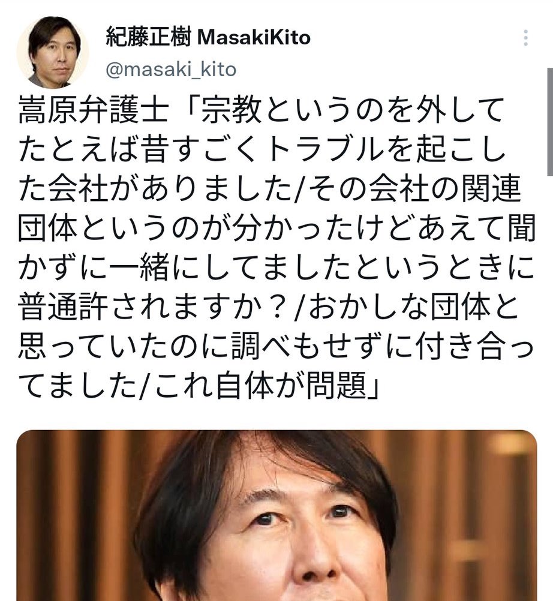Click the gray scrollbar thumb at right edge
The height and width of the screenshot is (601, 553).
[x=551, y=122]
